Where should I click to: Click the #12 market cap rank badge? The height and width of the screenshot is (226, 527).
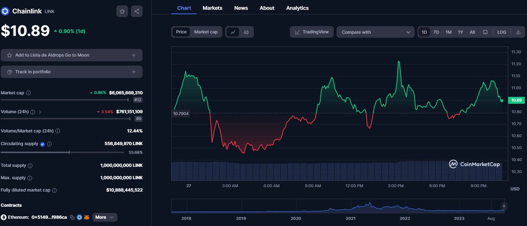(x=138, y=100)
